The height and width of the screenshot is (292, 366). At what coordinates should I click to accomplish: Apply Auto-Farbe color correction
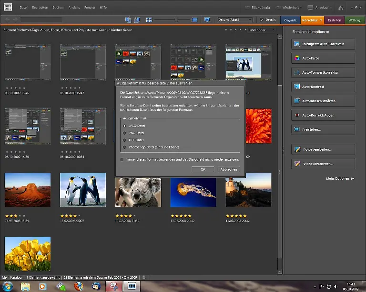323,58
